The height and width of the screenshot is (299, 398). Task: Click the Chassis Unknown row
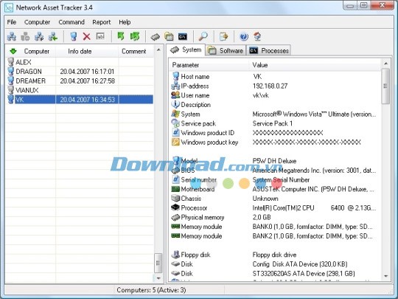[x=276, y=199]
